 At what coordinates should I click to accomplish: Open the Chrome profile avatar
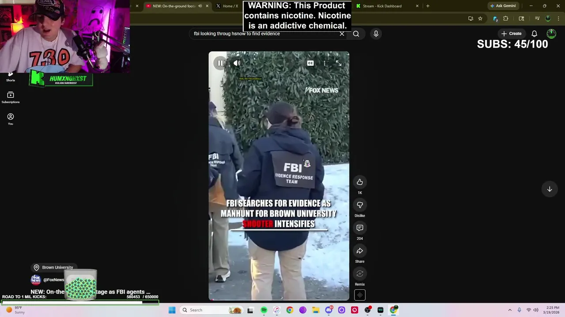tap(548, 18)
